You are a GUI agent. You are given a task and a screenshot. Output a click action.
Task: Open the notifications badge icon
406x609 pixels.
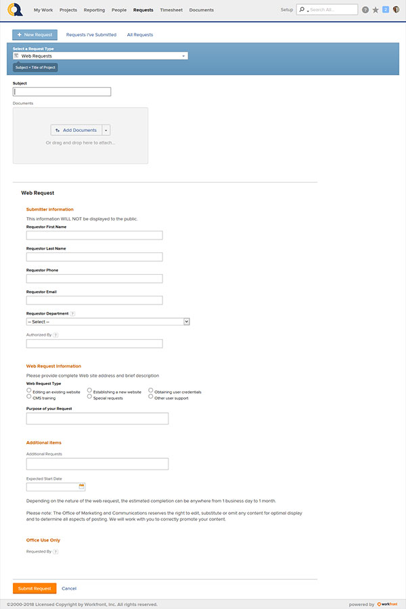tap(386, 9)
